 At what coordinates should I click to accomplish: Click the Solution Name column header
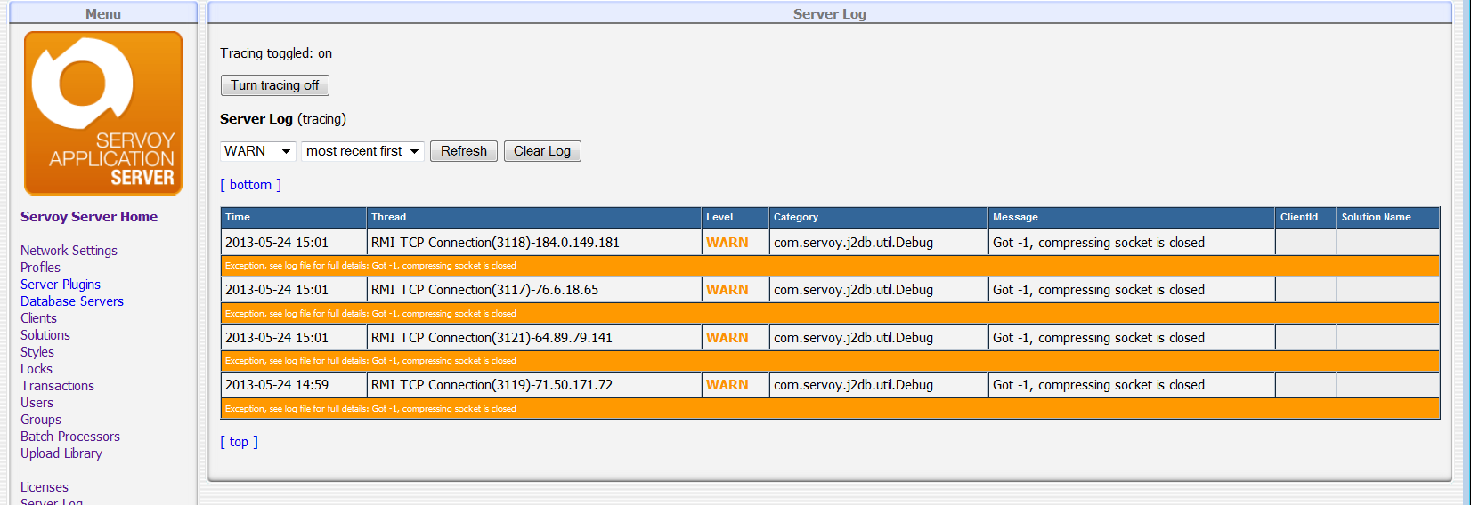coord(1388,217)
